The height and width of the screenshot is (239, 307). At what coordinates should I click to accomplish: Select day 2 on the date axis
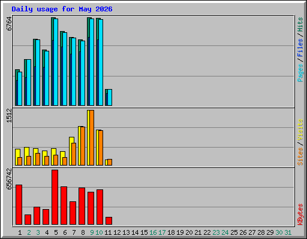coord(29,232)
